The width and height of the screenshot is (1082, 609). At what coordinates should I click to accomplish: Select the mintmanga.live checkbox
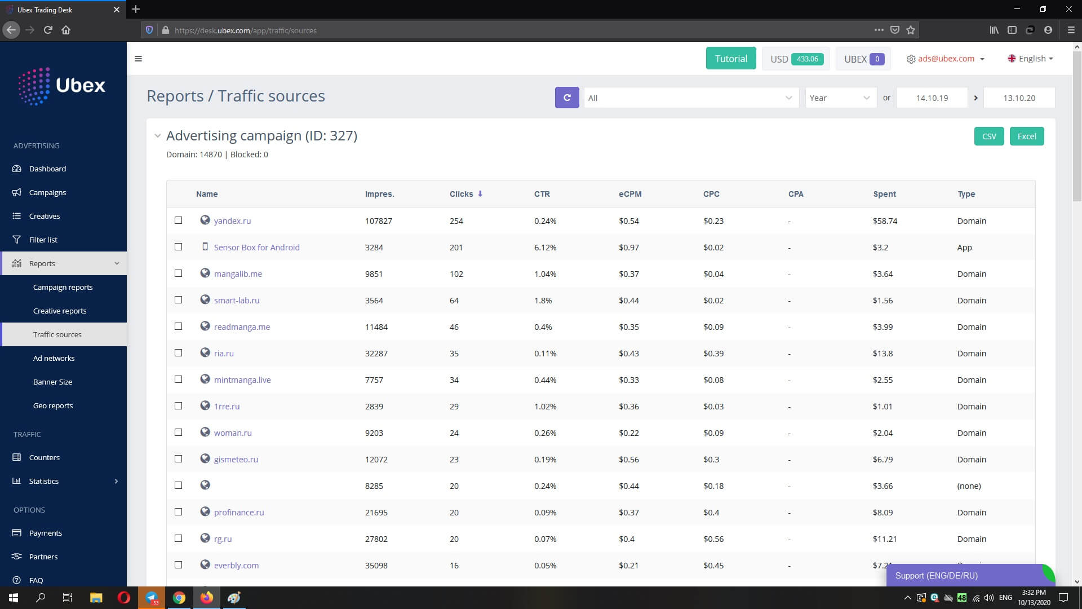tap(178, 379)
